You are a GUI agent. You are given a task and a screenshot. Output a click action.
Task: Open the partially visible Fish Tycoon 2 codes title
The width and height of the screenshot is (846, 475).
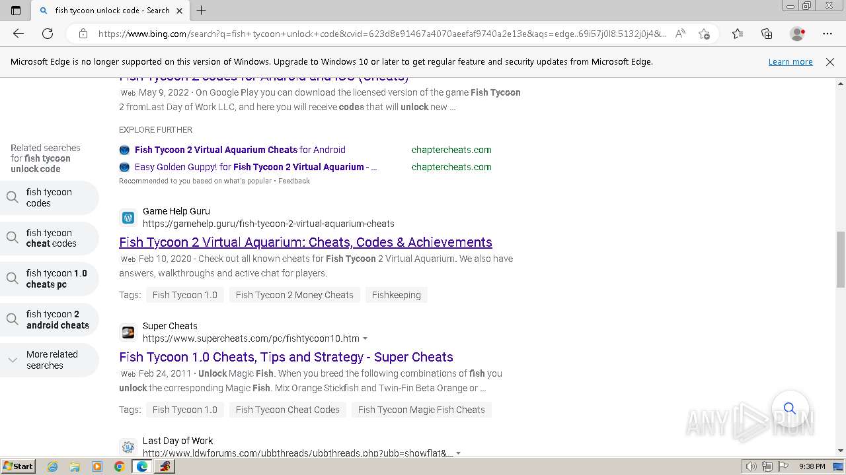pyautogui.click(x=264, y=78)
